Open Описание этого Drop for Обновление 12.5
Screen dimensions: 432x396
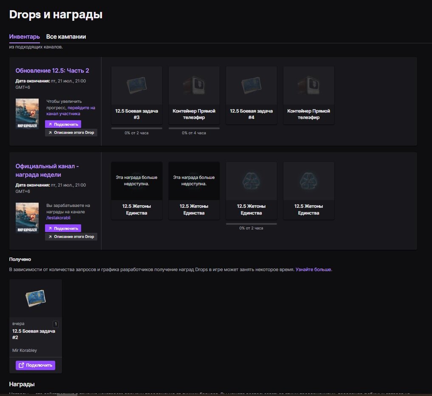click(71, 133)
